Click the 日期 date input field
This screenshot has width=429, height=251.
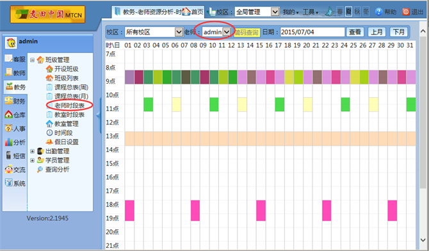(x=312, y=32)
